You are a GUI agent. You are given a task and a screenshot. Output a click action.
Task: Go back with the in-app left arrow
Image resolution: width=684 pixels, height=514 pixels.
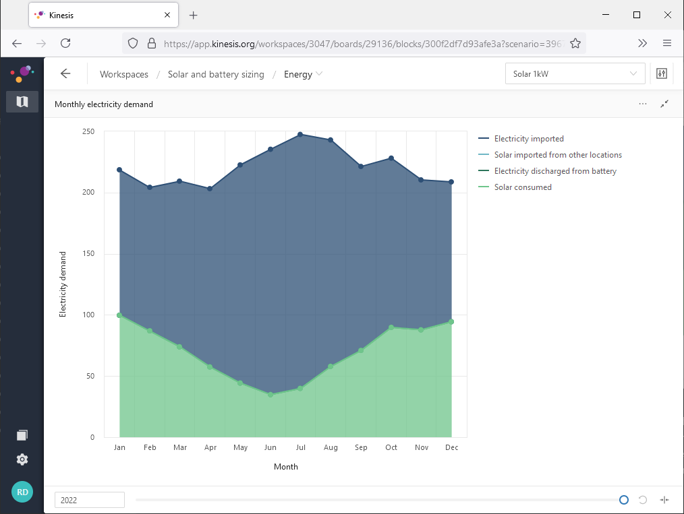pos(65,73)
